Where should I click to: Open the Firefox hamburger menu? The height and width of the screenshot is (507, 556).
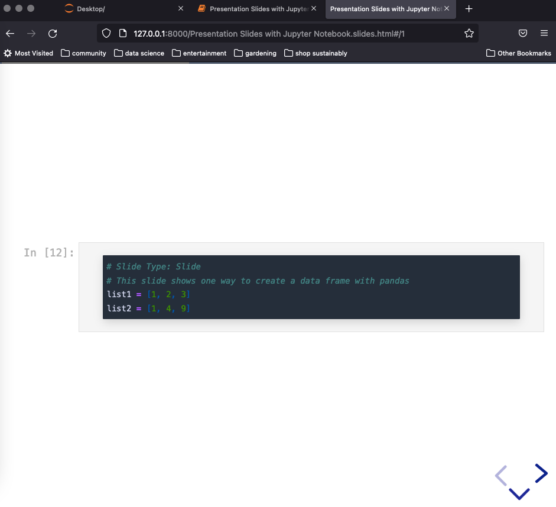click(544, 33)
